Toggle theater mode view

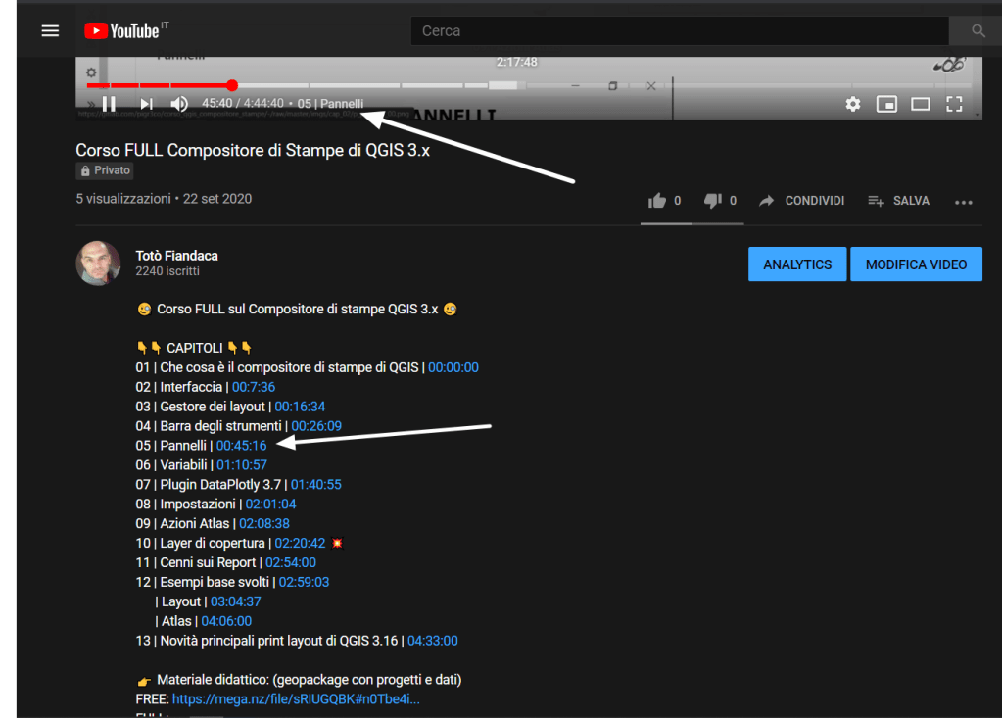[921, 104]
